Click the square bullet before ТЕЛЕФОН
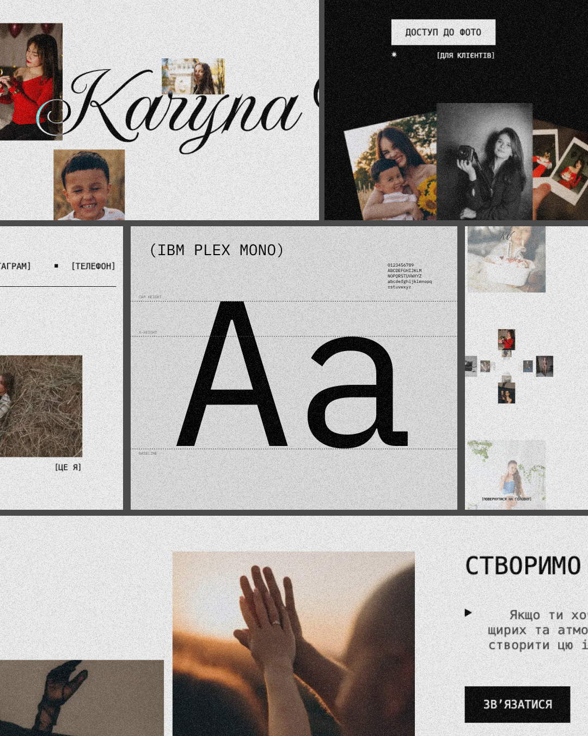588x736 pixels. click(x=56, y=266)
